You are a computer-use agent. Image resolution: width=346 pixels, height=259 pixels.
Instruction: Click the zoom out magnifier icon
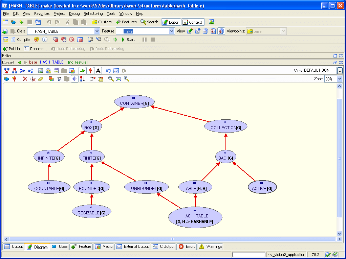coord(111,79)
